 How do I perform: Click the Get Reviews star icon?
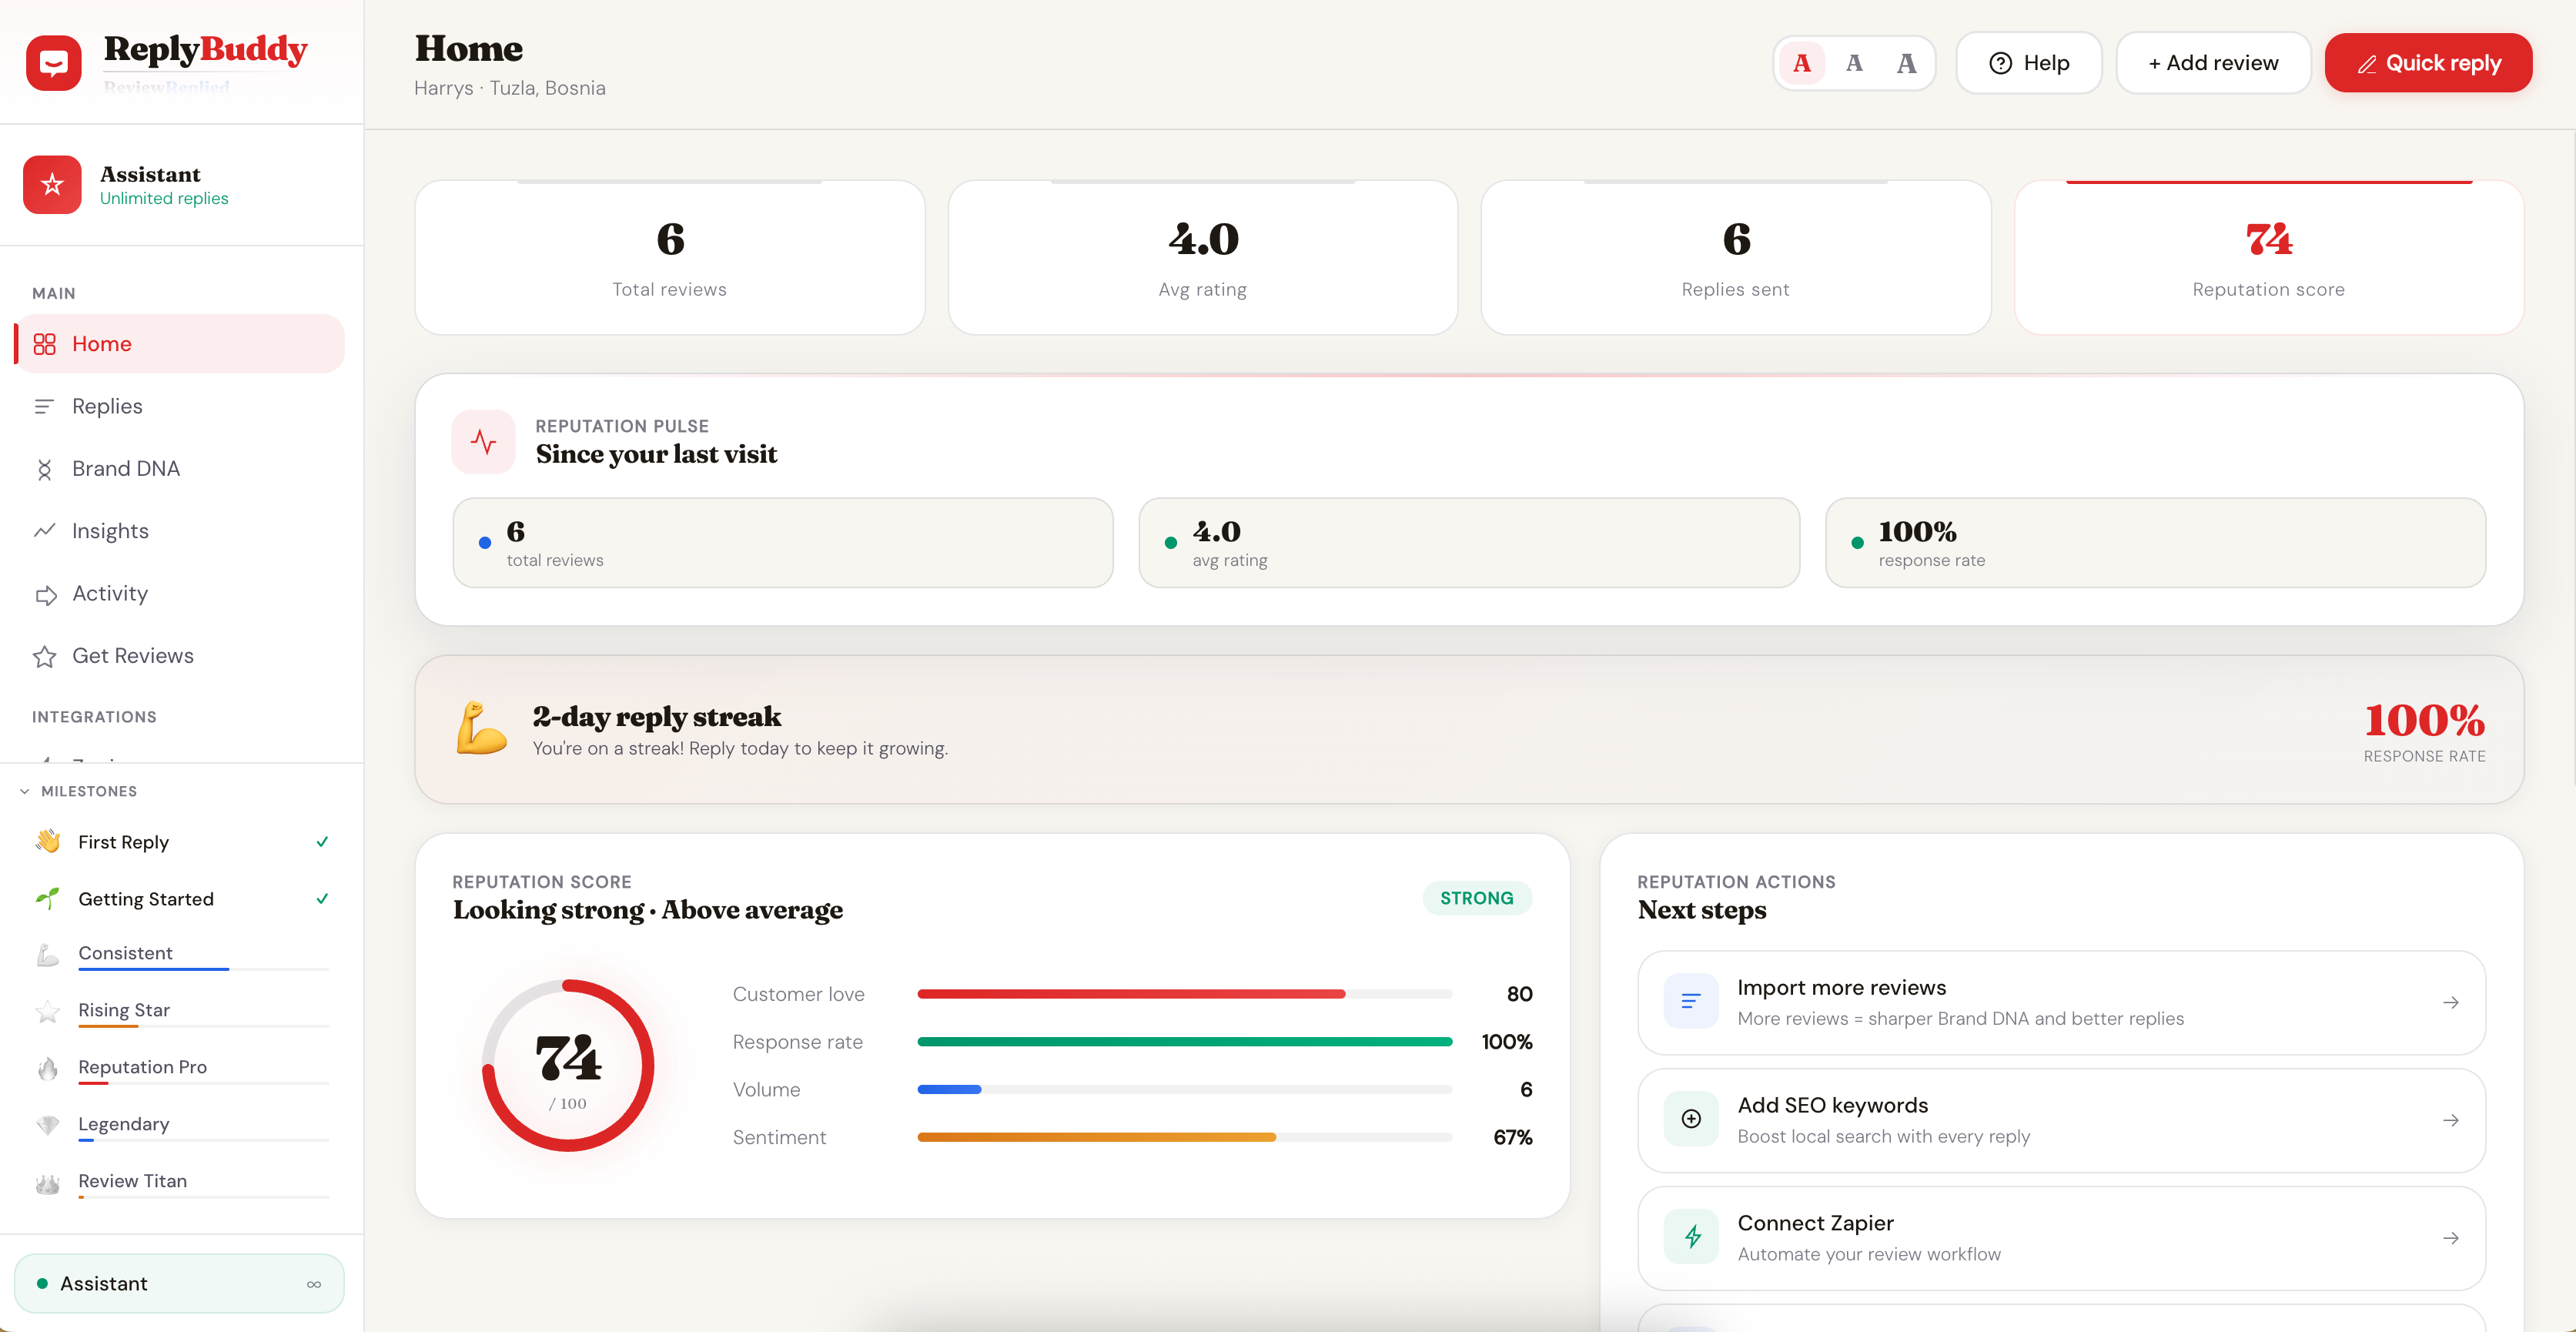pyautogui.click(x=44, y=656)
